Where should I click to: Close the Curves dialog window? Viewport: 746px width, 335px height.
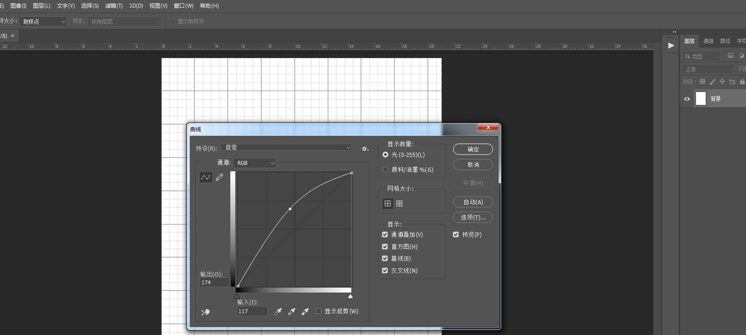[x=488, y=127]
